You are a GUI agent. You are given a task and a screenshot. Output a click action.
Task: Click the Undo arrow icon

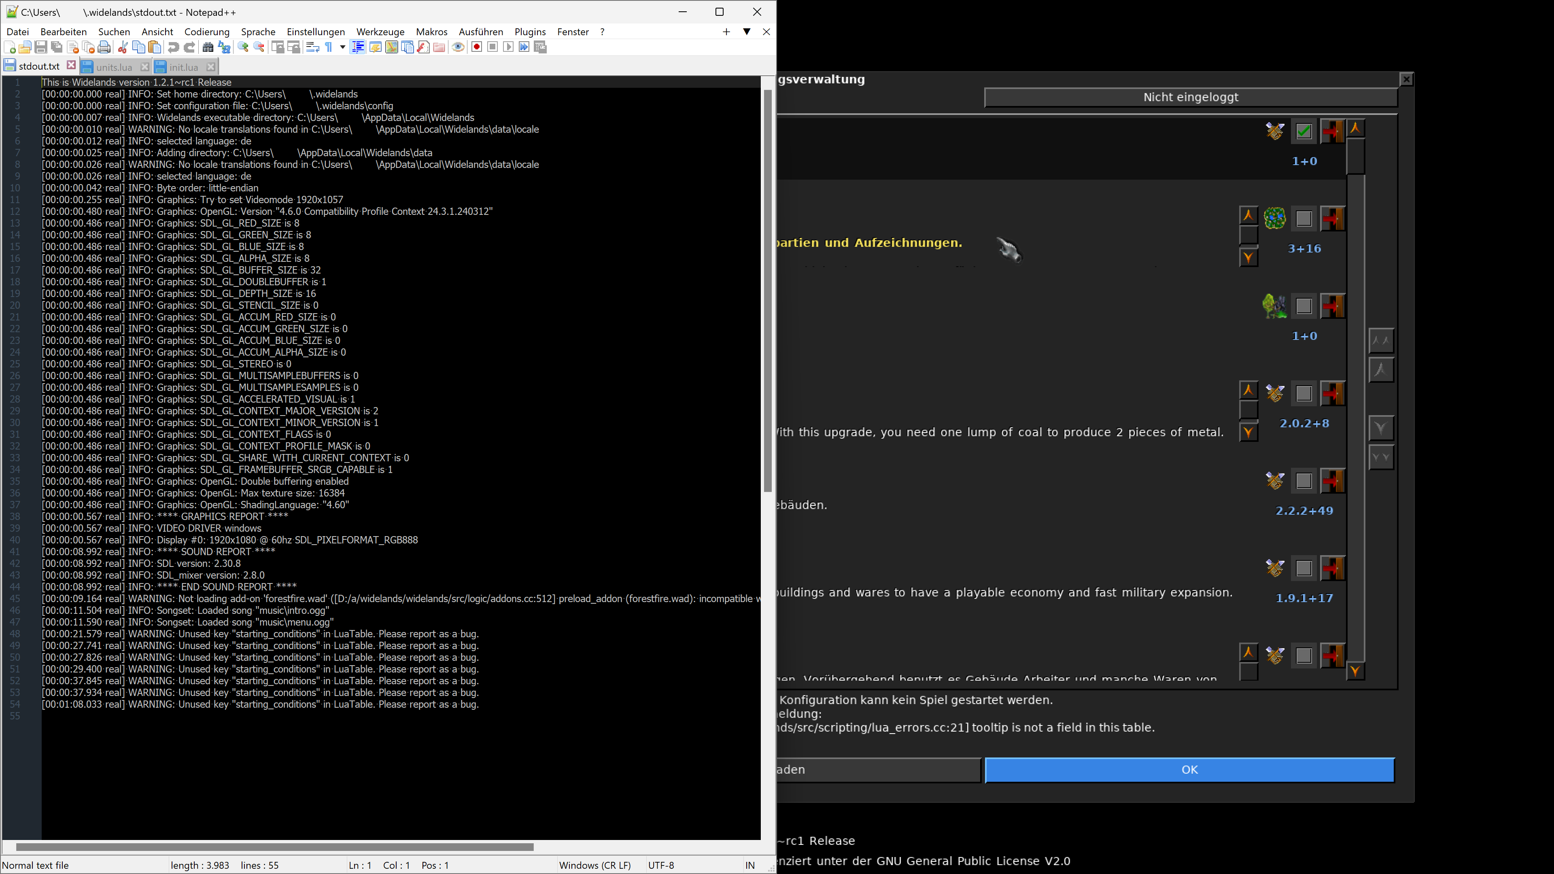[x=174, y=47]
